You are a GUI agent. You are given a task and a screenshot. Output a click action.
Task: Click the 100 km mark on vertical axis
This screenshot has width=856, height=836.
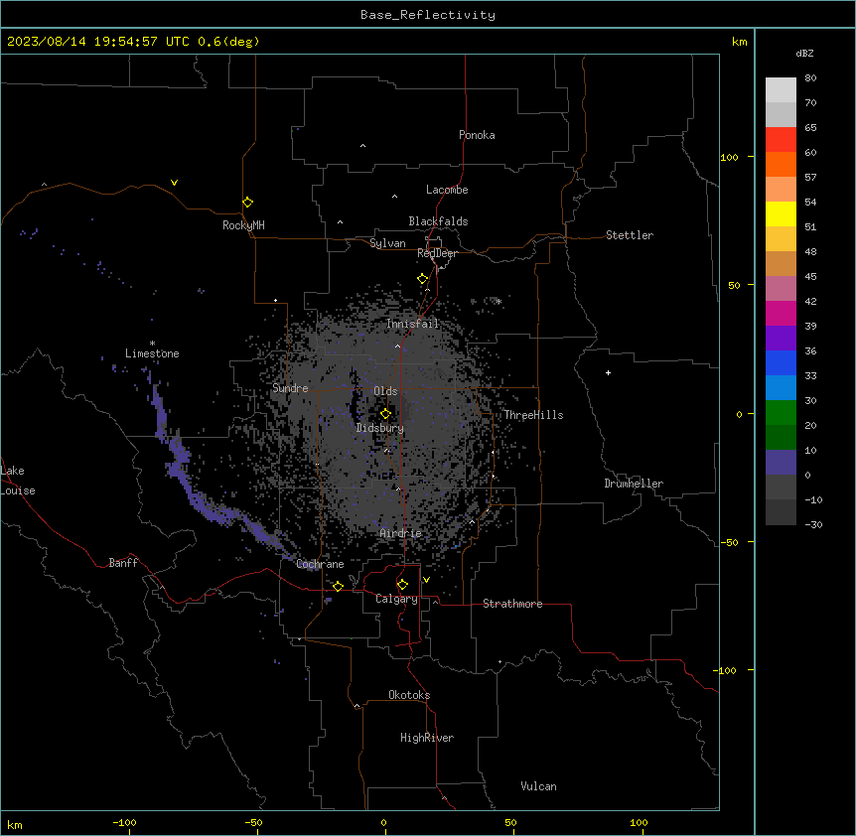click(729, 157)
